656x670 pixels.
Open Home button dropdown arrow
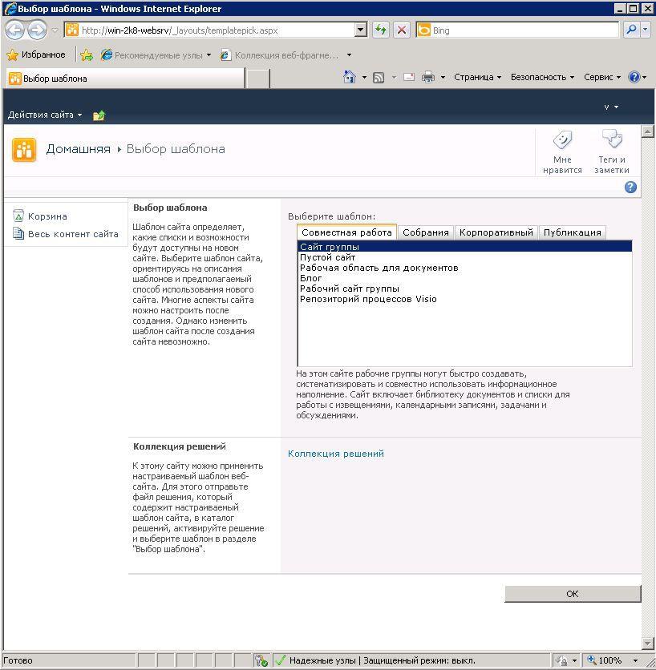tap(364, 78)
